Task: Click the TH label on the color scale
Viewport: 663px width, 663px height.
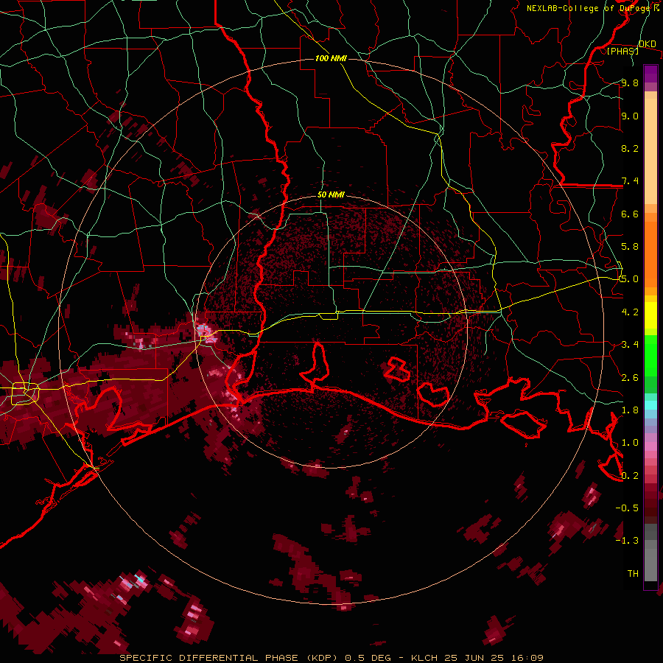Action: pyautogui.click(x=633, y=574)
